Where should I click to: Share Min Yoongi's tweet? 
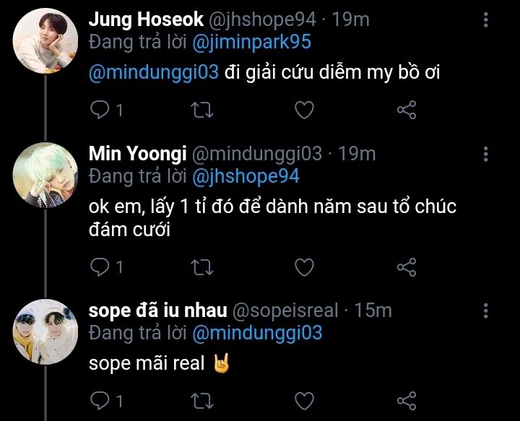[407, 267]
